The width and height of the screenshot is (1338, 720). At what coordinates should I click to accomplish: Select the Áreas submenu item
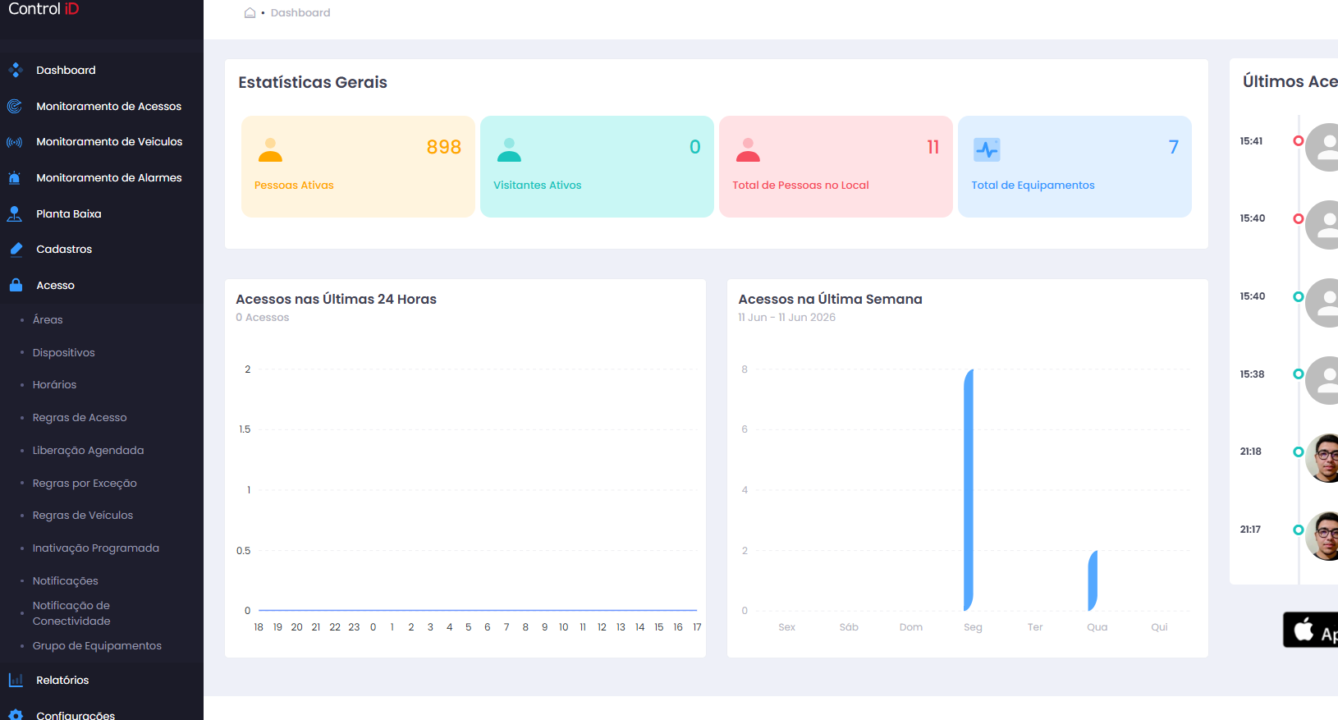coord(48,319)
